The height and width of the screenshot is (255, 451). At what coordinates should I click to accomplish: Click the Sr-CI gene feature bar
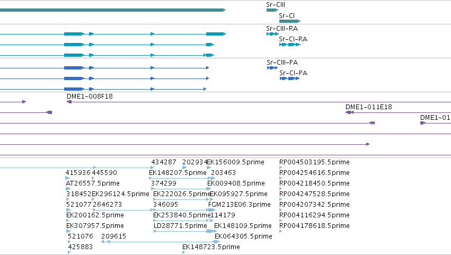tap(290, 21)
